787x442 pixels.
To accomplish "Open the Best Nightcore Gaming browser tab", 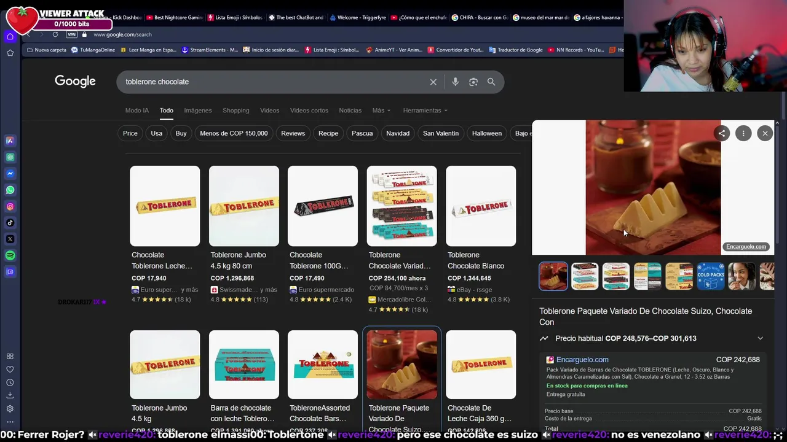I will (174, 17).
